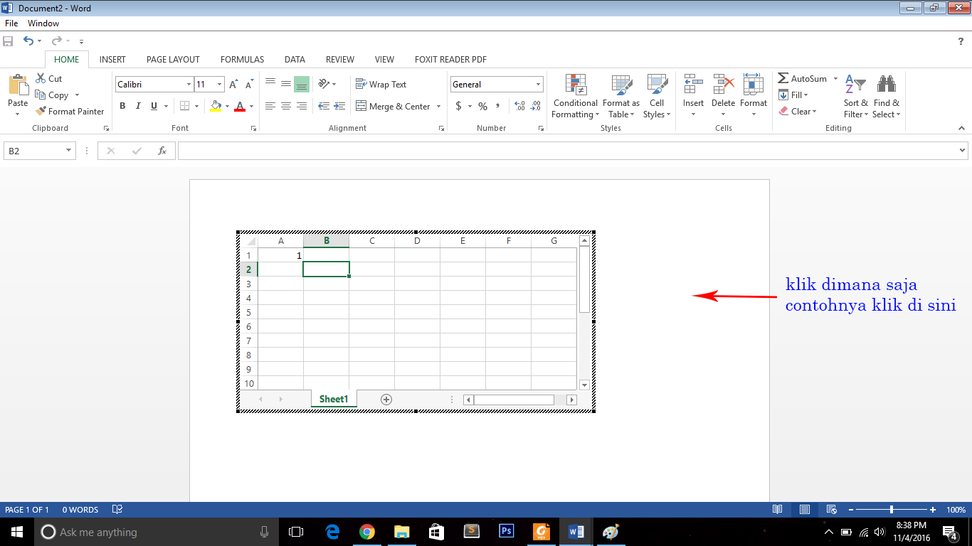Image resolution: width=972 pixels, height=546 pixels.
Task: Apply Percent Style to the cell
Action: click(x=482, y=106)
